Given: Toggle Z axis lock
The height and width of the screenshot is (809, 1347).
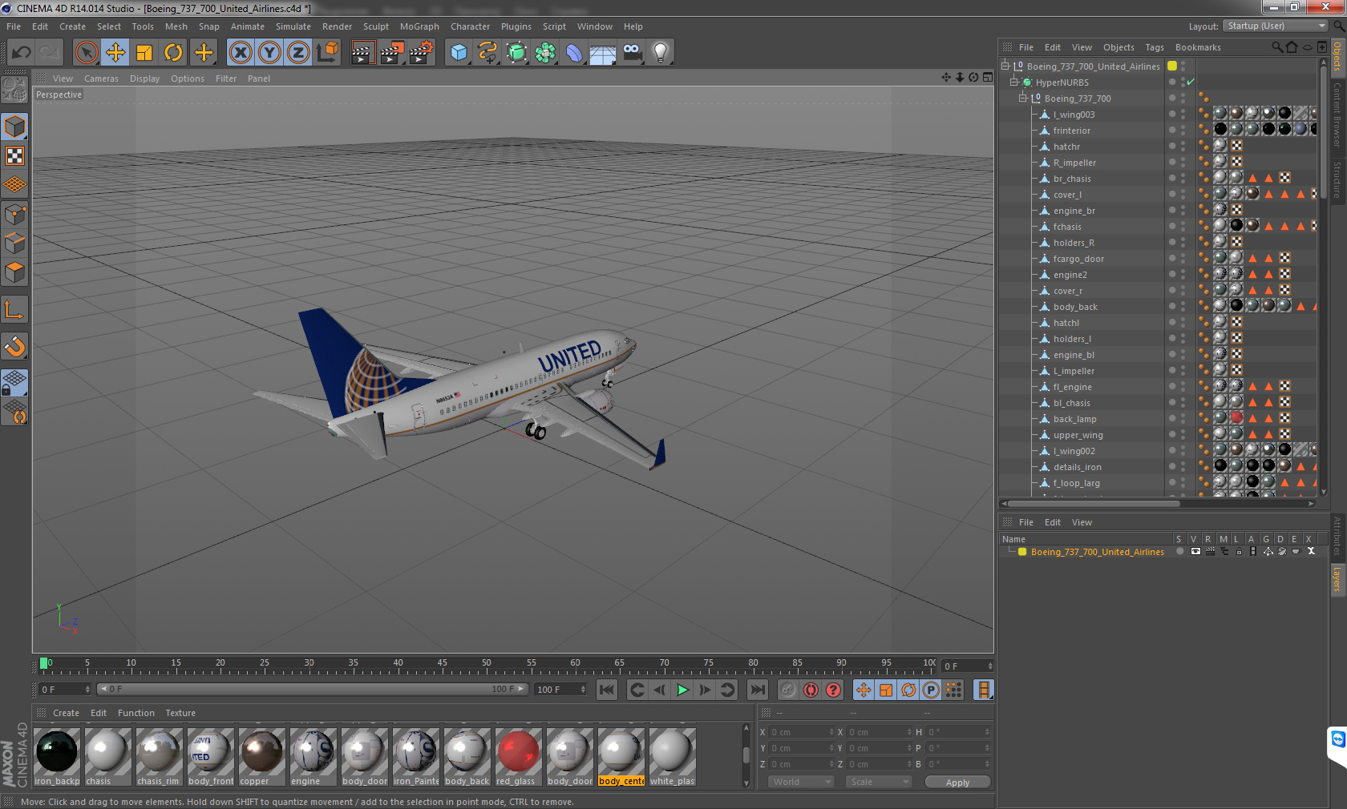Looking at the screenshot, I should click(298, 53).
